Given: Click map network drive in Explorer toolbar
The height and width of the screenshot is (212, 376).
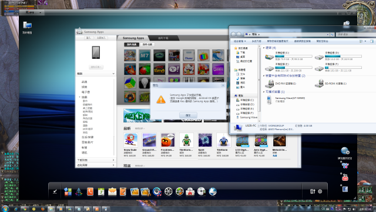Looking at the screenshot, I should (x=302, y=41).
